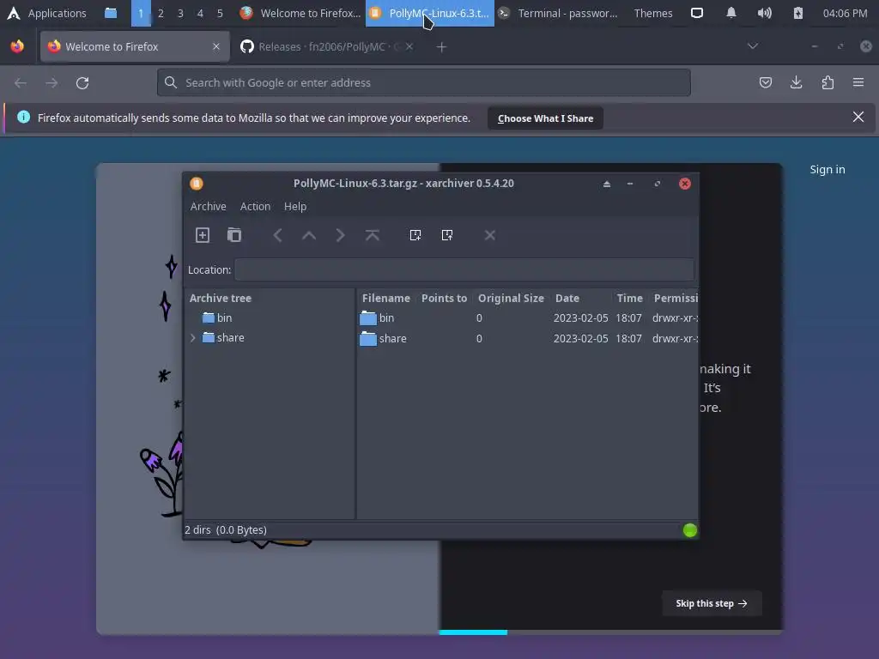Screen dimensions: 879x659
Task: Click the battery icon in top panel
Action: pyautogui.click(x=797, y=13)
